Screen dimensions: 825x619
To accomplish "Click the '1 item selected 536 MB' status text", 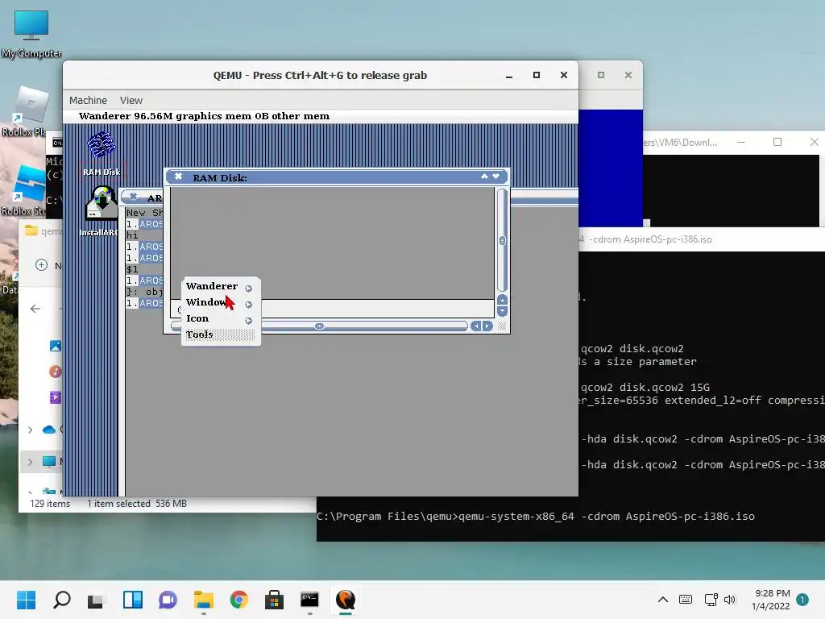I will click(x=137, y=504).
